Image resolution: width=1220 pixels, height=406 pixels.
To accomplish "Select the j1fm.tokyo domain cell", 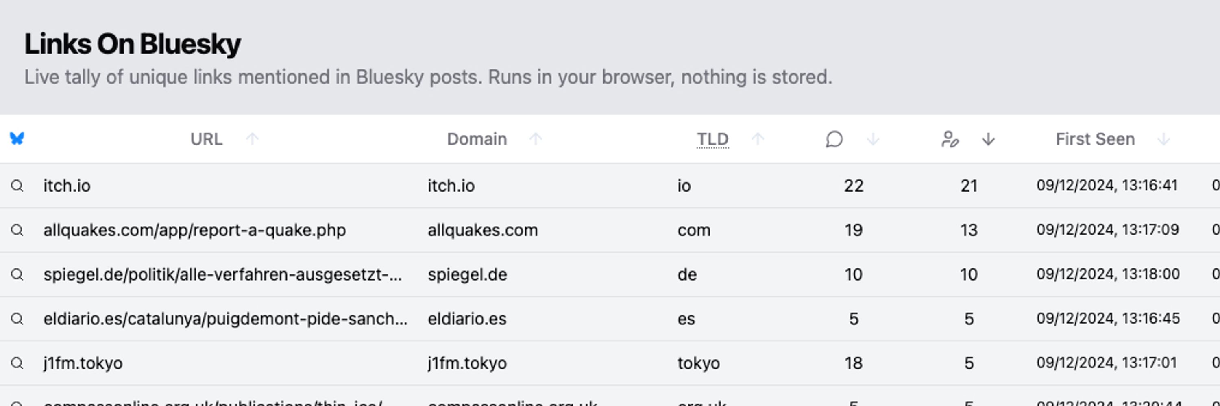I will point(467,363).
